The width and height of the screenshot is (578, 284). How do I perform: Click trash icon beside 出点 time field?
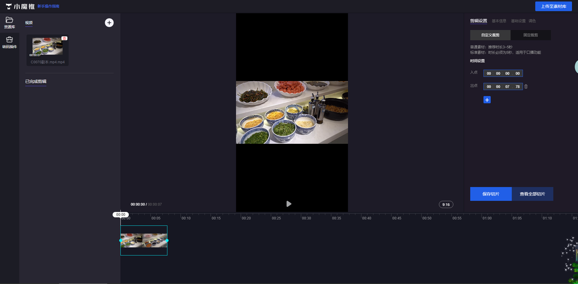click(526, 87)
